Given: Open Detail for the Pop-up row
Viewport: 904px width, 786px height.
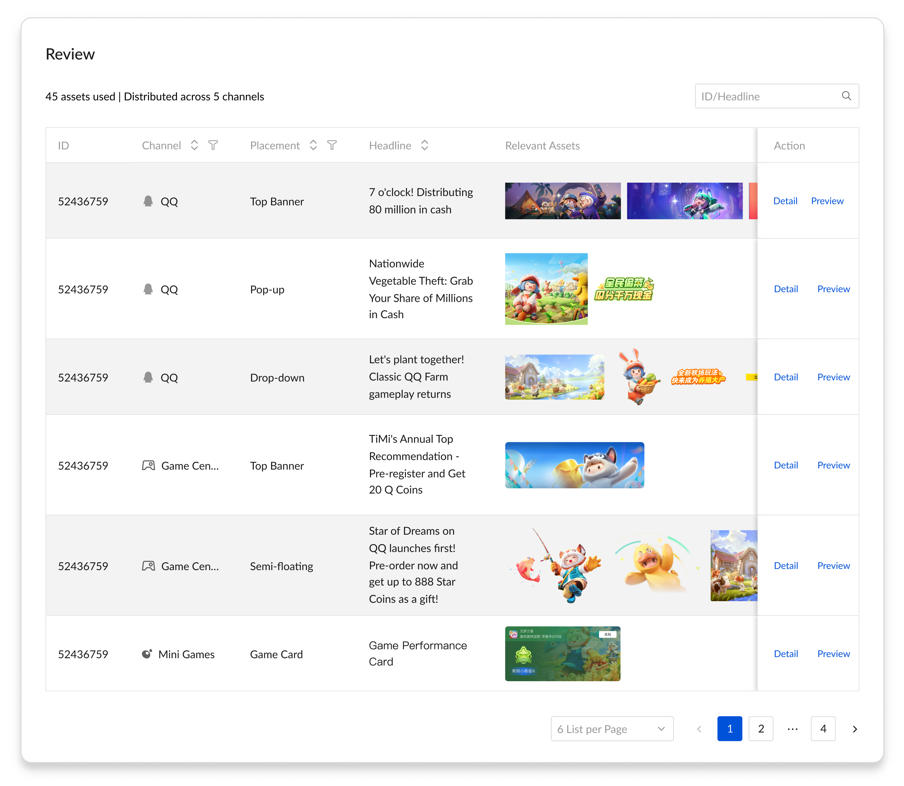Looking at the screenshot, I should pyautogui.click(x=786, y=289).
